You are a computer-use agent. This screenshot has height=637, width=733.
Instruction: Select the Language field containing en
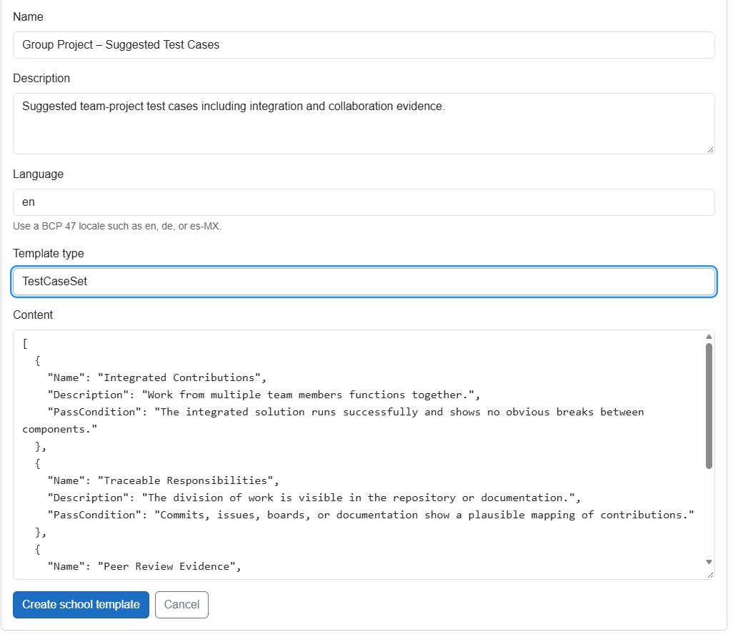(364, 202)
